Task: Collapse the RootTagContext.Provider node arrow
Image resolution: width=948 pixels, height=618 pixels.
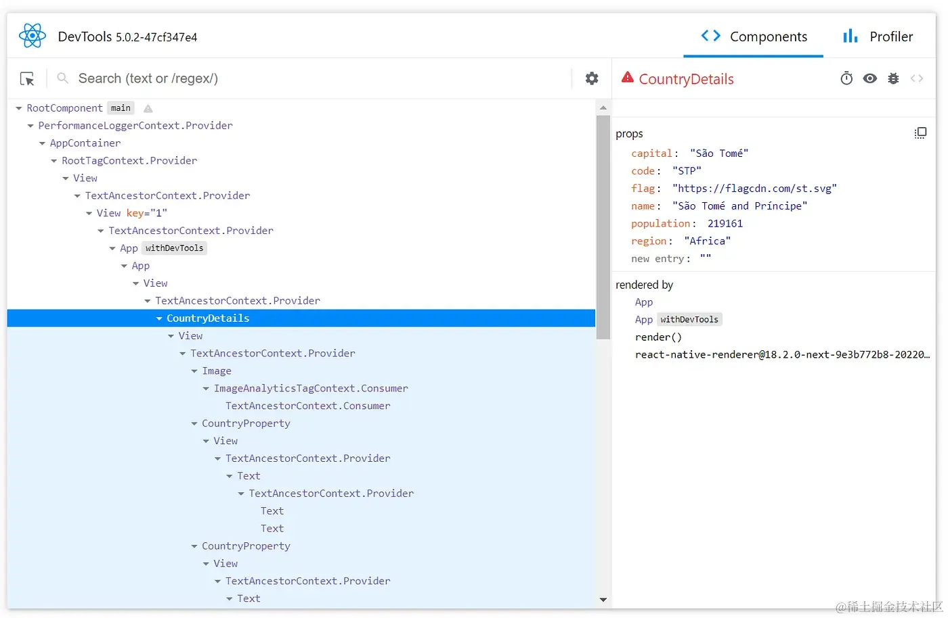Action: [54, 161]
